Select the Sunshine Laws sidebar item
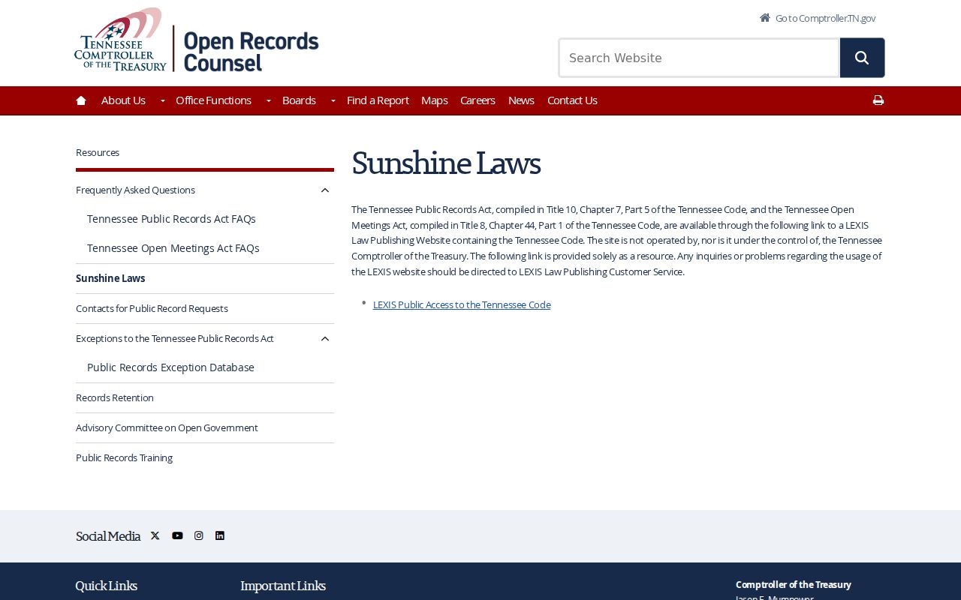Image resolution: width=961 pixels, height=600 pixels. click(x=110, y=278)
